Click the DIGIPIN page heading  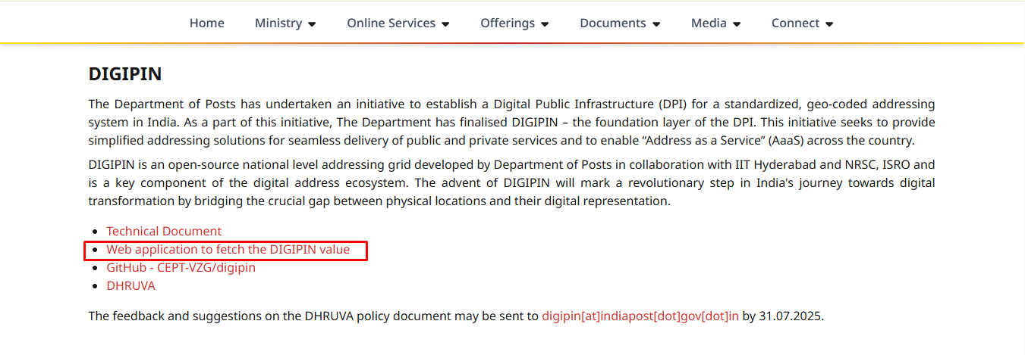point(125,73)
